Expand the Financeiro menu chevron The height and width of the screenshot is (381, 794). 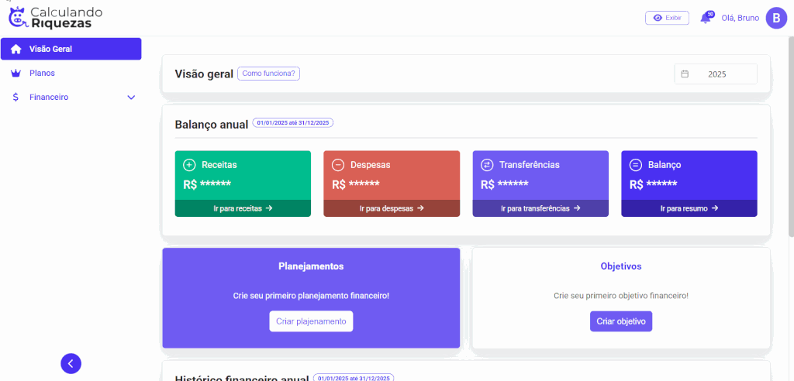pos(131,98)
